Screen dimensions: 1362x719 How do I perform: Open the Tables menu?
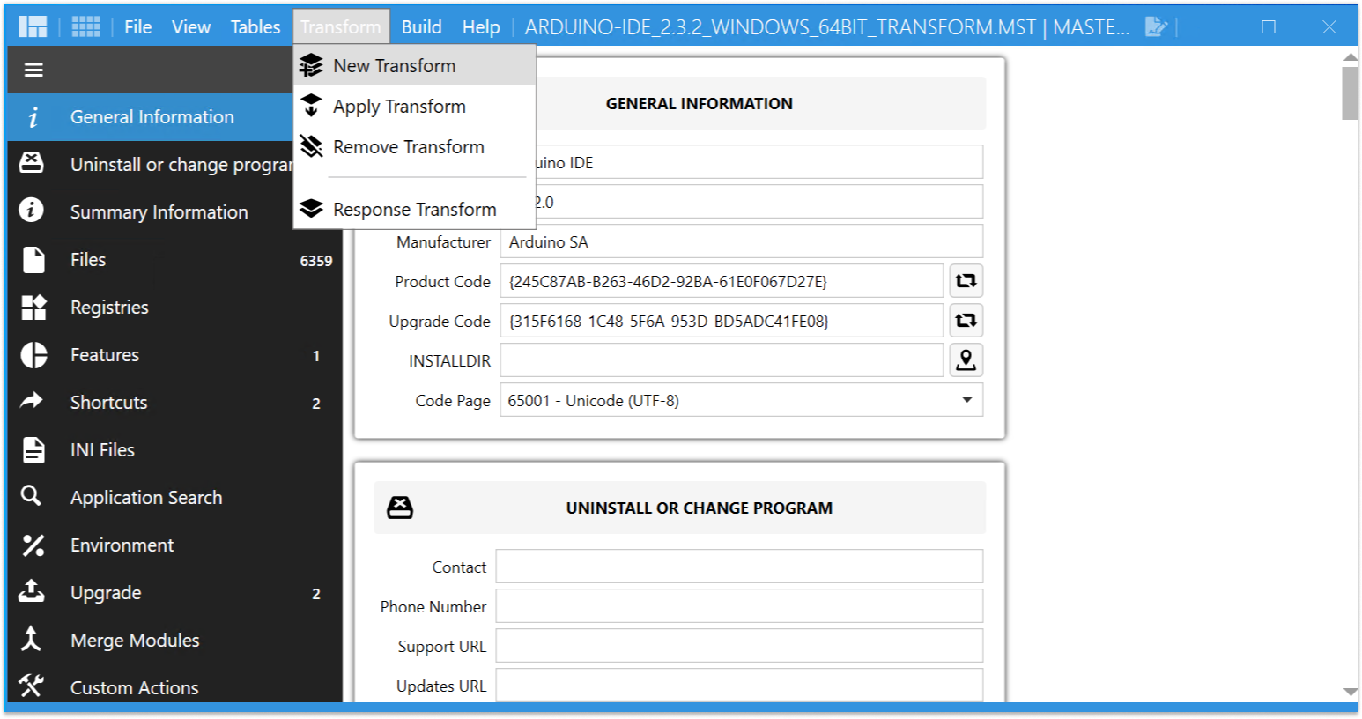pos(255,27)
